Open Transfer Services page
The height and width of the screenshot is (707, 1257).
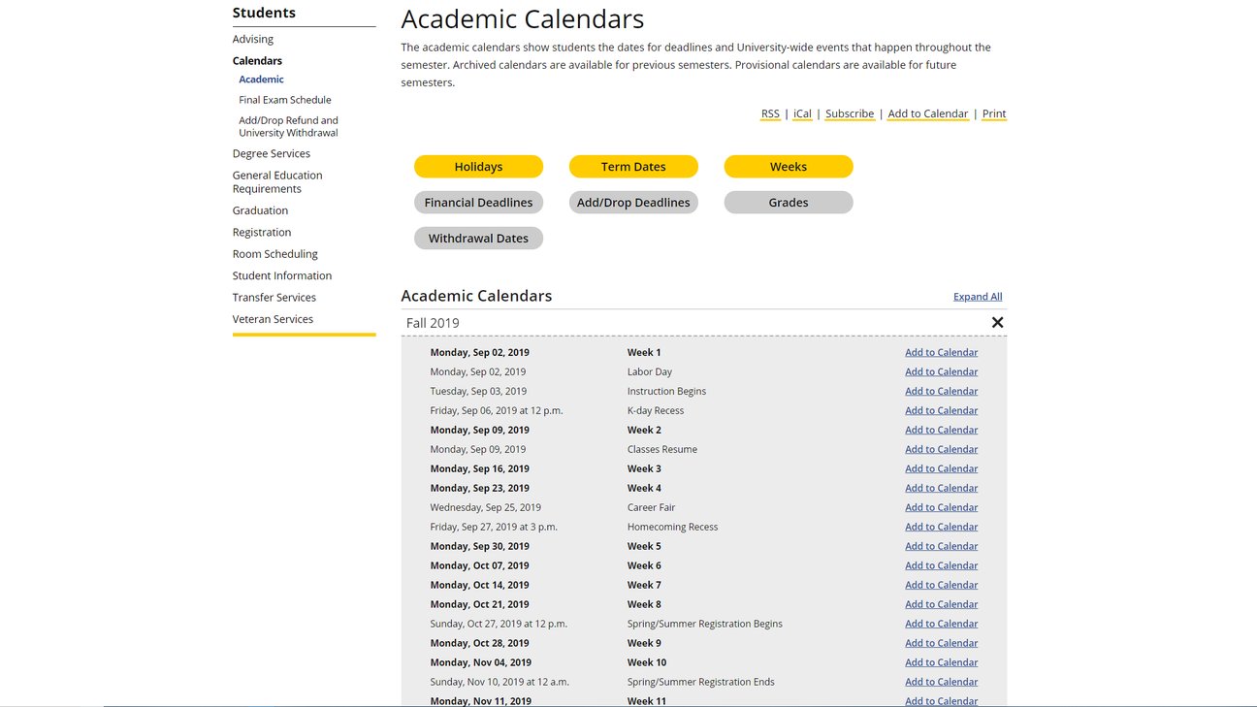pos(274,298)
